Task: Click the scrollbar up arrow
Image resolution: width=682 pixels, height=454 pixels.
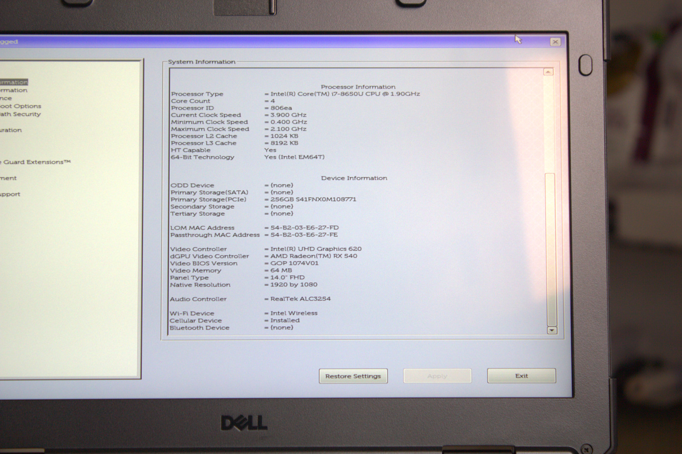Action: coord(548,72)
